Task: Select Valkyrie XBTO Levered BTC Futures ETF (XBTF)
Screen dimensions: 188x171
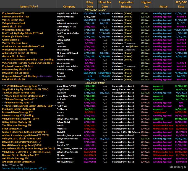Action: (27, 152)
